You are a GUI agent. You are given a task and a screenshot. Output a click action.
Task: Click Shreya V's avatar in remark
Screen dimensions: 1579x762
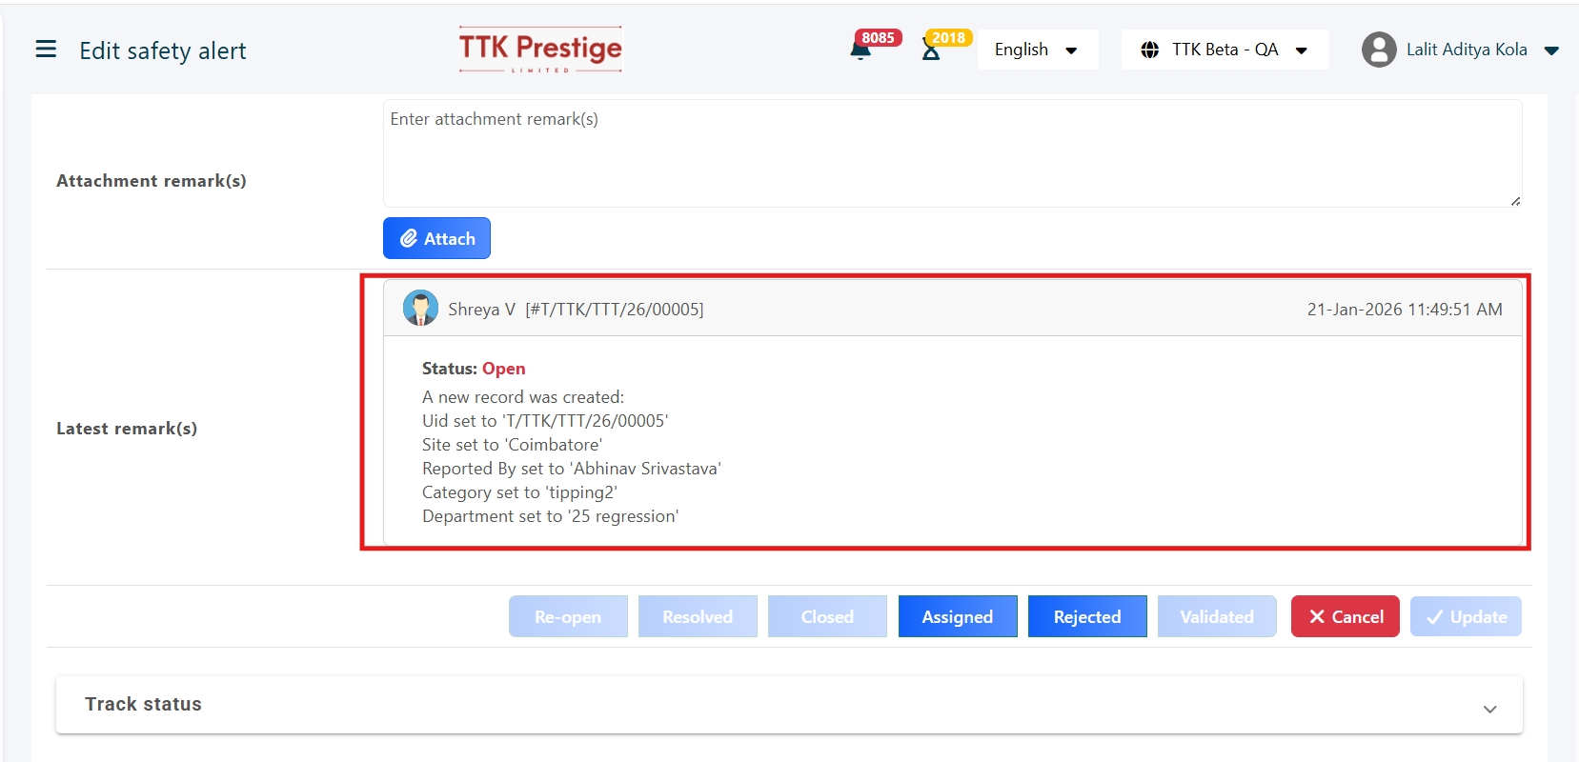420,309
